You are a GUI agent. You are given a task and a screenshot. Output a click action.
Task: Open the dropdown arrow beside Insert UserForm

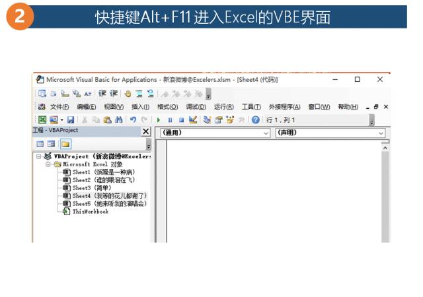62,120
